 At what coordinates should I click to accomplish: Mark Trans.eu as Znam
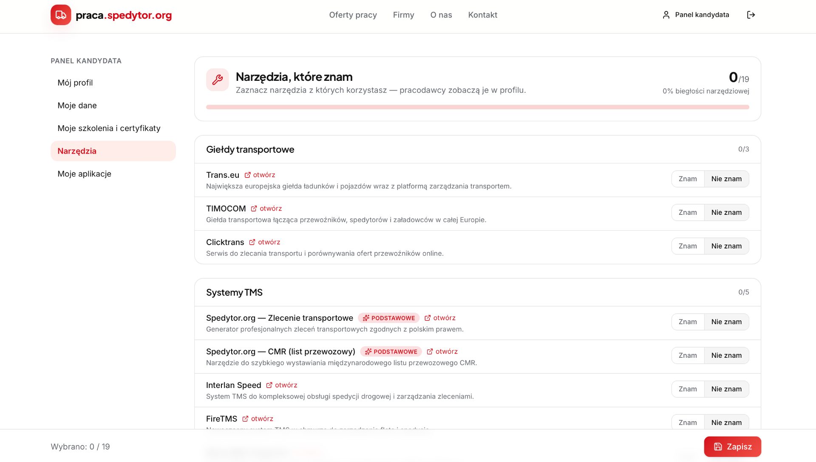[688, 179]
